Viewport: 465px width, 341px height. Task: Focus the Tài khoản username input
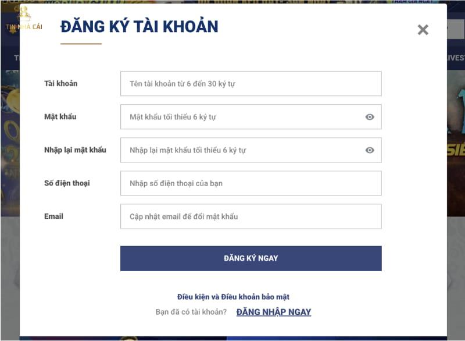click(251, 84)
